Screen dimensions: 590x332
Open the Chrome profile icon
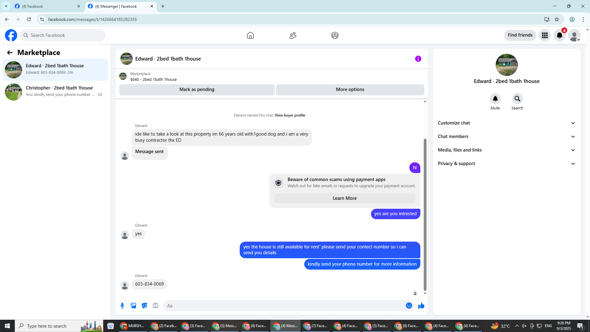coord(572,19)
